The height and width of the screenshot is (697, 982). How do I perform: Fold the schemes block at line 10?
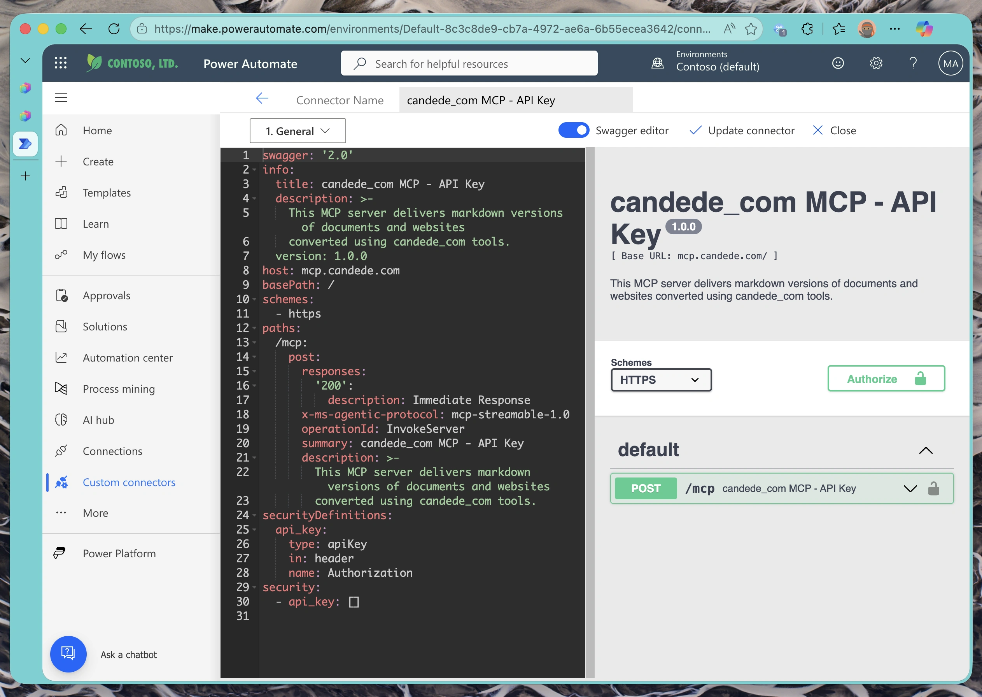coord(254,300)
